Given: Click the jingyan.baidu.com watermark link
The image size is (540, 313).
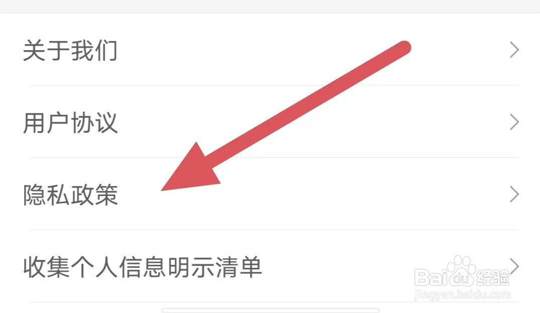Looking at the screenshot, I should [x=462, y=295].
